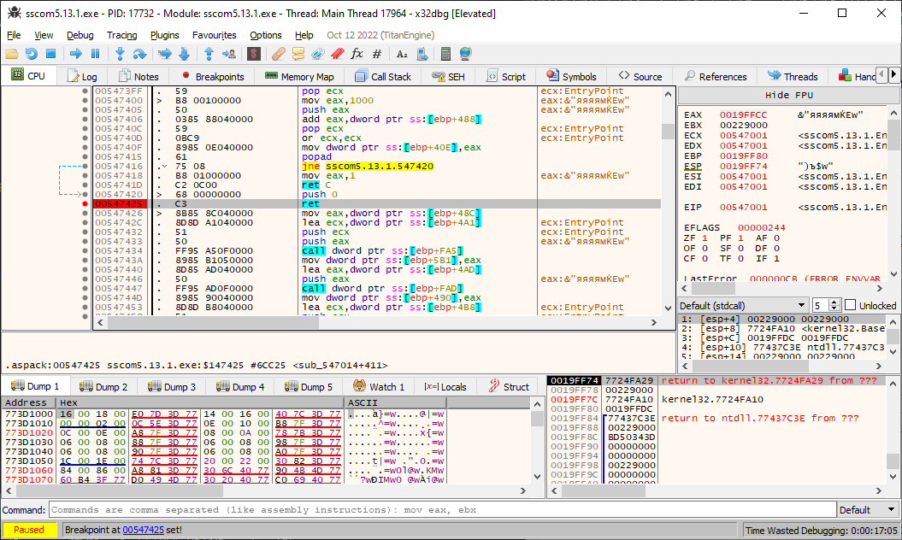Viewport: 902px width, 540px height.
Task: Click the Pause execution toolbar icon
Action: click(96, 54)
